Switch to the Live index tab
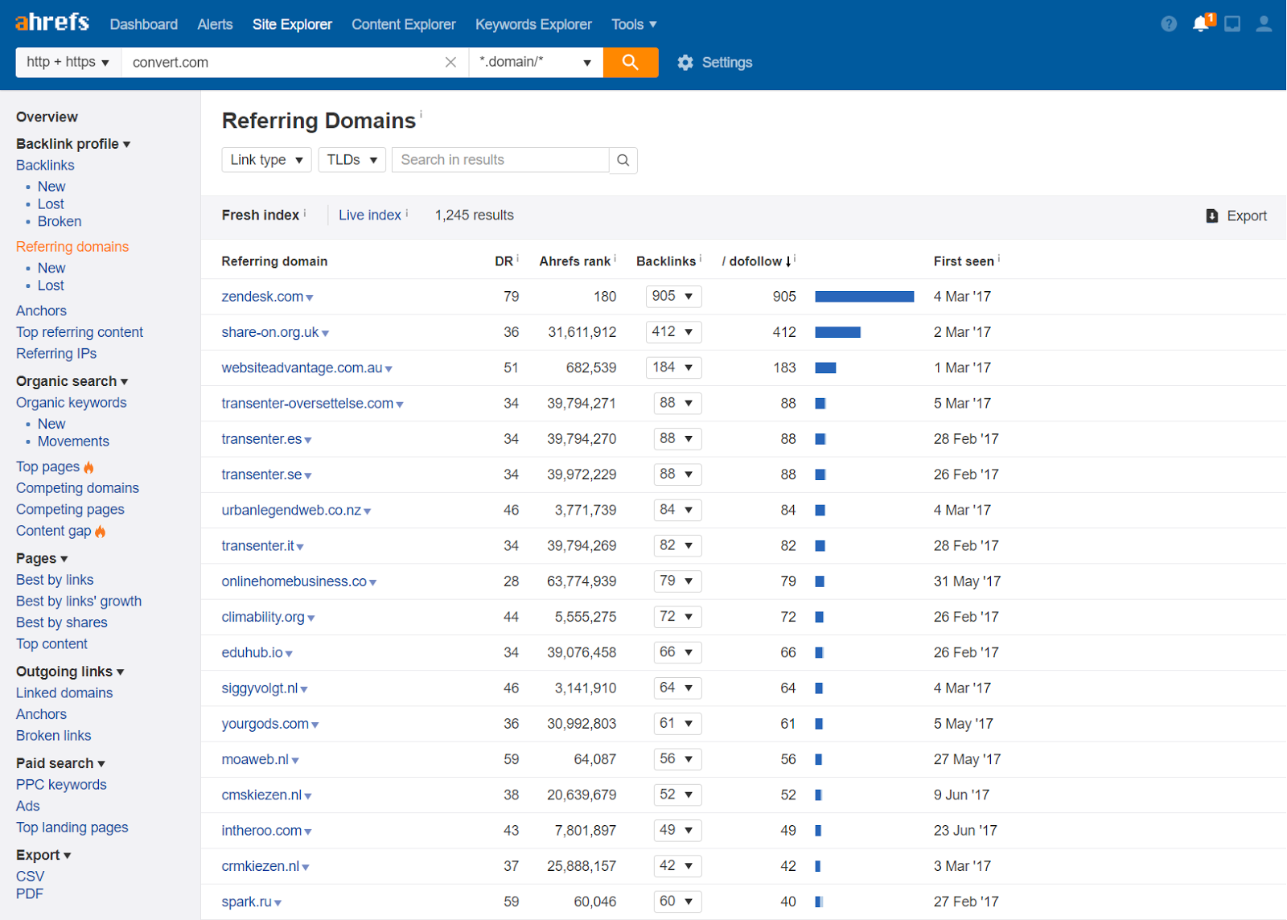 click(370, 216)
